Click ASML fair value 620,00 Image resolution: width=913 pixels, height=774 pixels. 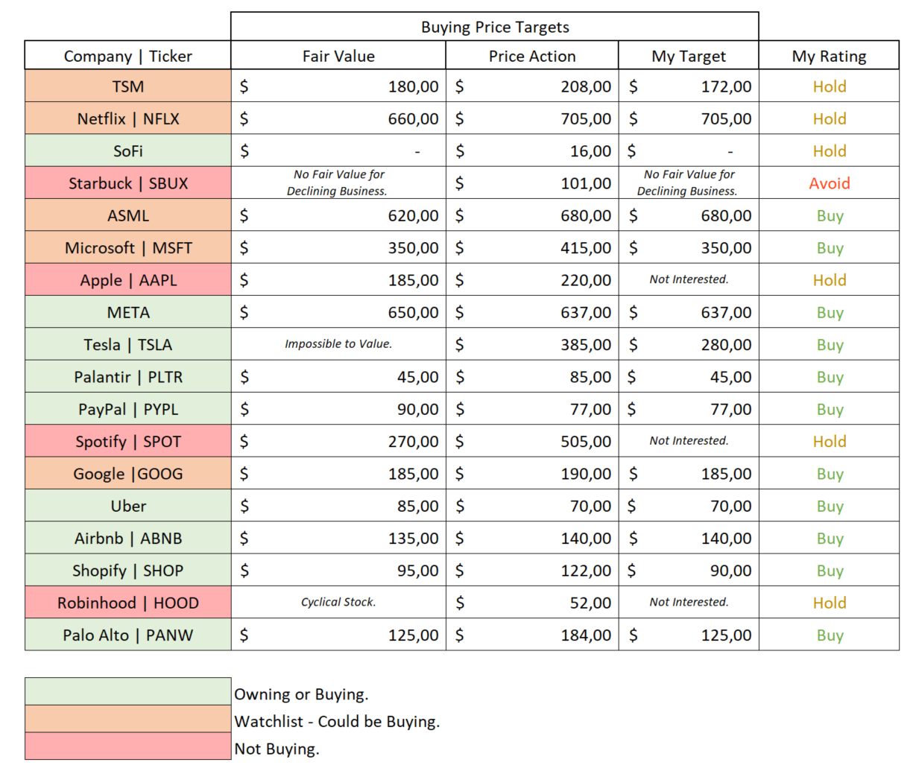(x=338, y=215)
